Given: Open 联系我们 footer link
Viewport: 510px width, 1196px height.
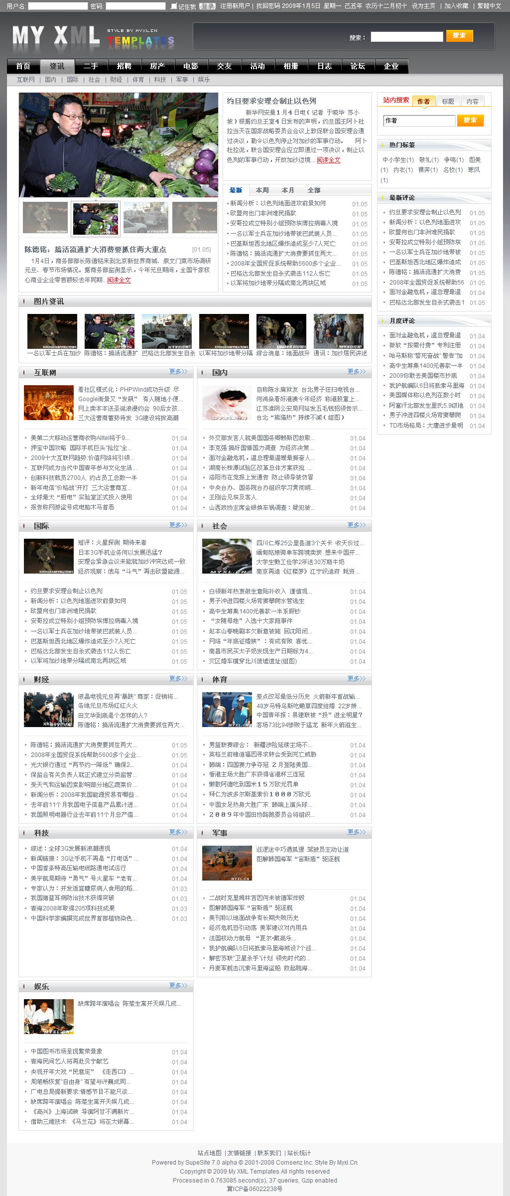Looking at the screenshot, I should coord(269,1153).
